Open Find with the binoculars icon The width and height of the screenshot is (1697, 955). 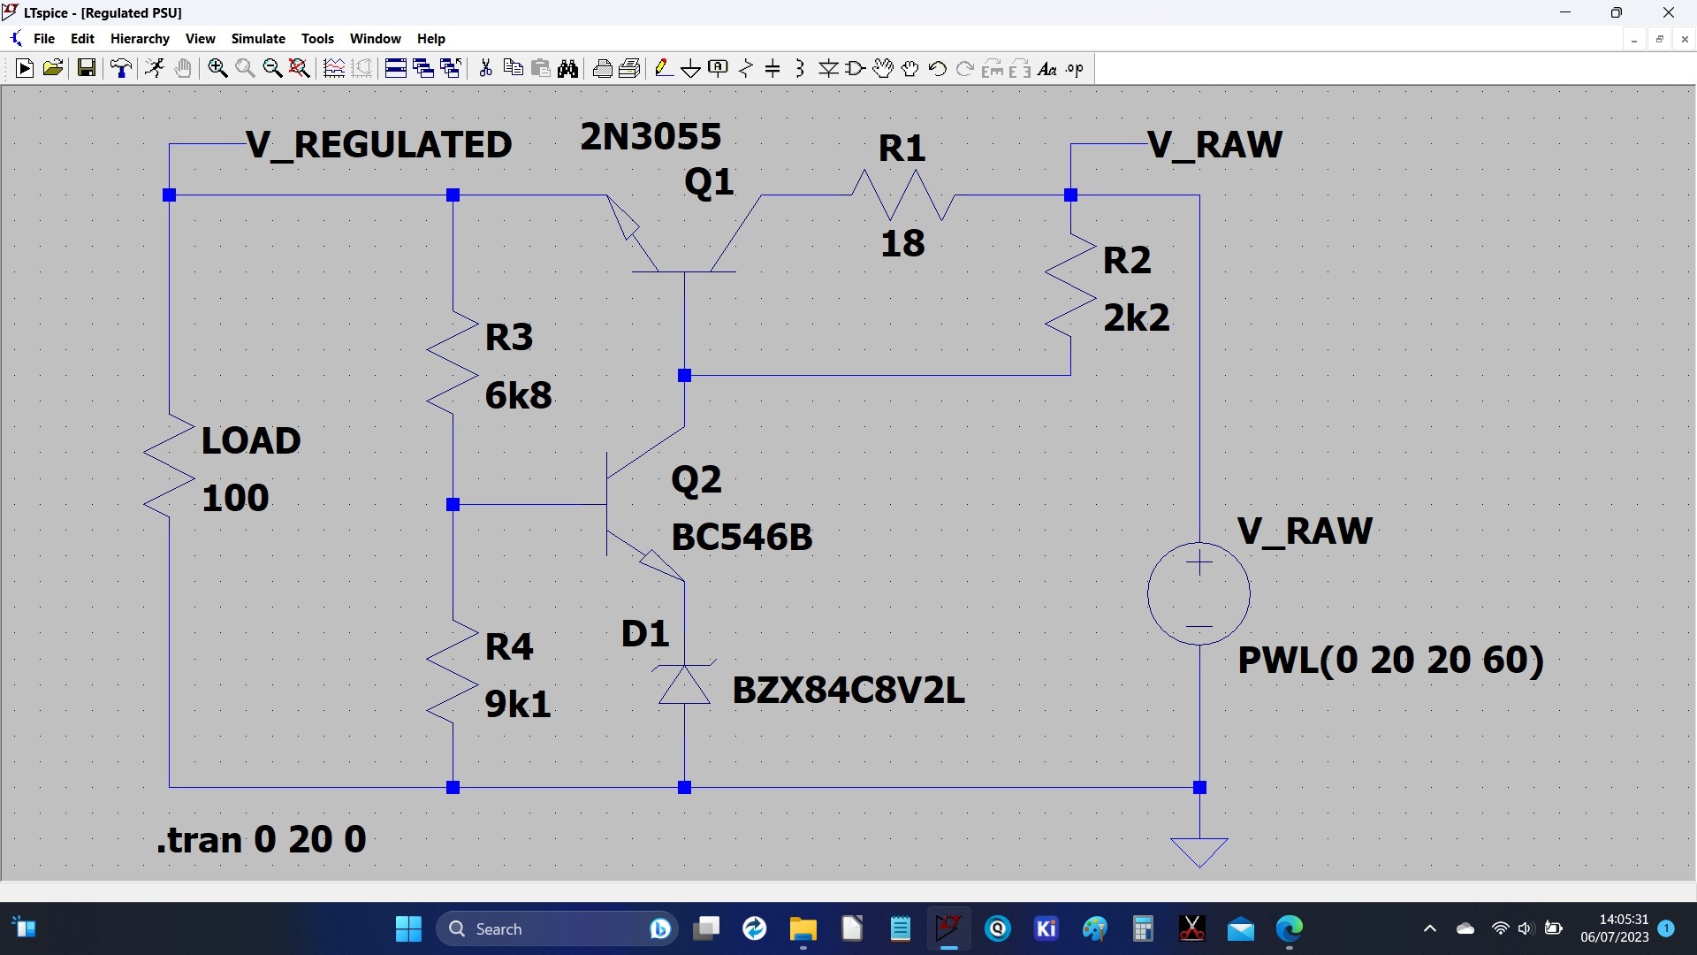568,69
